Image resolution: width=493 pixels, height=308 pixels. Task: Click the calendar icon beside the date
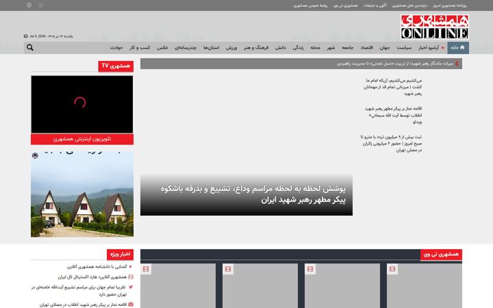tap(26, 36)
